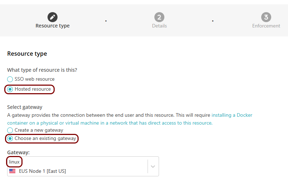Click the Resource type step label
The height and width of the screenshot is (181, 288).
tap(53, 26)
